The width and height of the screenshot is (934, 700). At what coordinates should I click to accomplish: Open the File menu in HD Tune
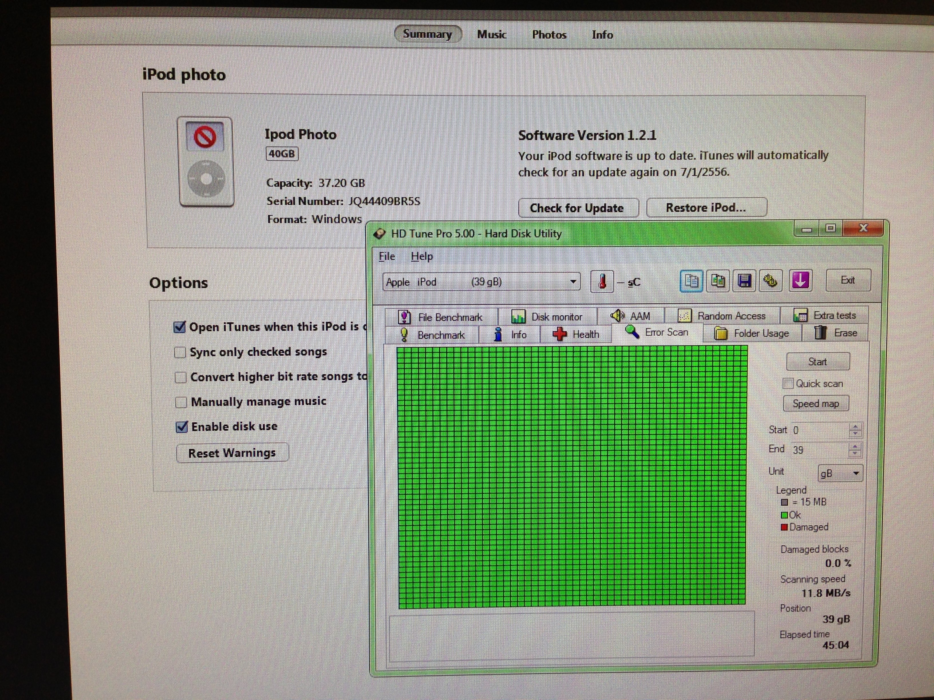(387, 256)
